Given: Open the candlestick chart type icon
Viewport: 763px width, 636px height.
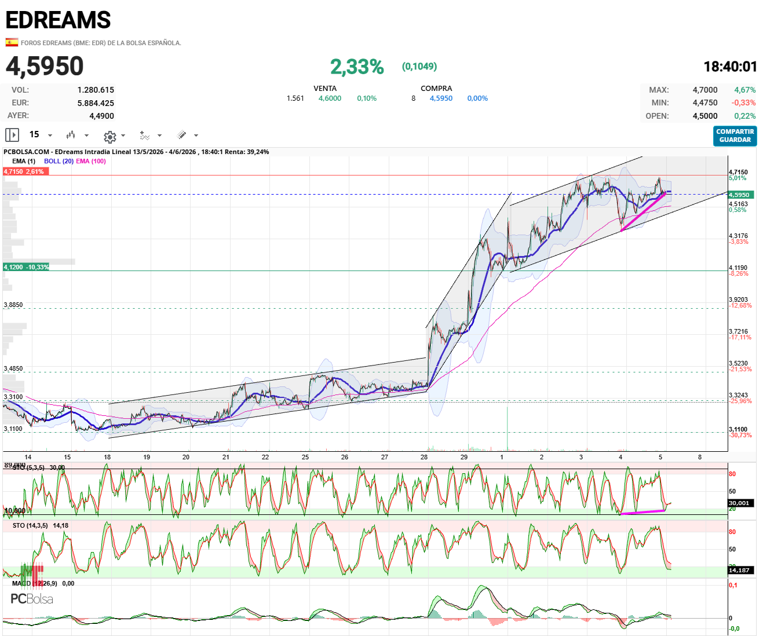Looking at the screenshot, I should pyautogui.click(x=71, y=135).
